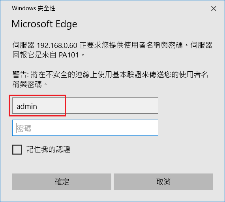This screenshot has height=202, width=225.
Task: Click the 密碼 placeholder text
Action: pyautogui.click(x=24, y=128)
